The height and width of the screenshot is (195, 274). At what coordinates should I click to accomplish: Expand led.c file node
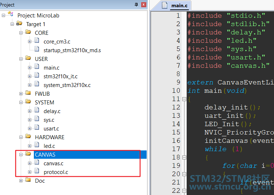(x=29, y=146)
